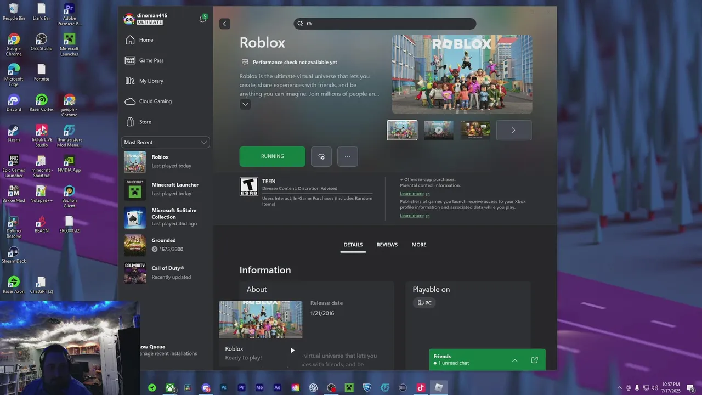The height and width of the screenshot is (395, 702).
Task: Switch to the MORE tab
Action: (x=419, y=245)
